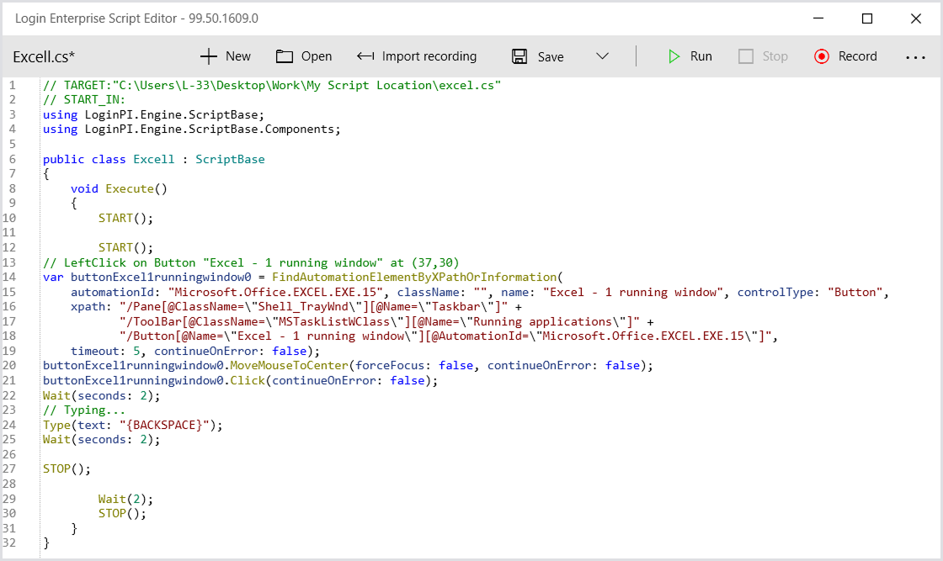Click the window title 'Login Enterprise Script Editor'
This screenshot has width=943, height=561.
(x=96, y=19)
